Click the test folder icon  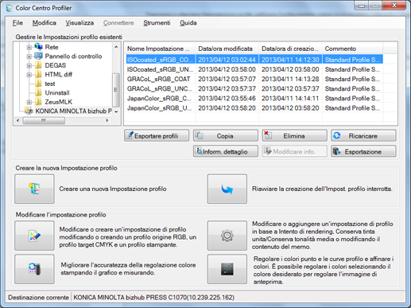click(x=38, y=84)
